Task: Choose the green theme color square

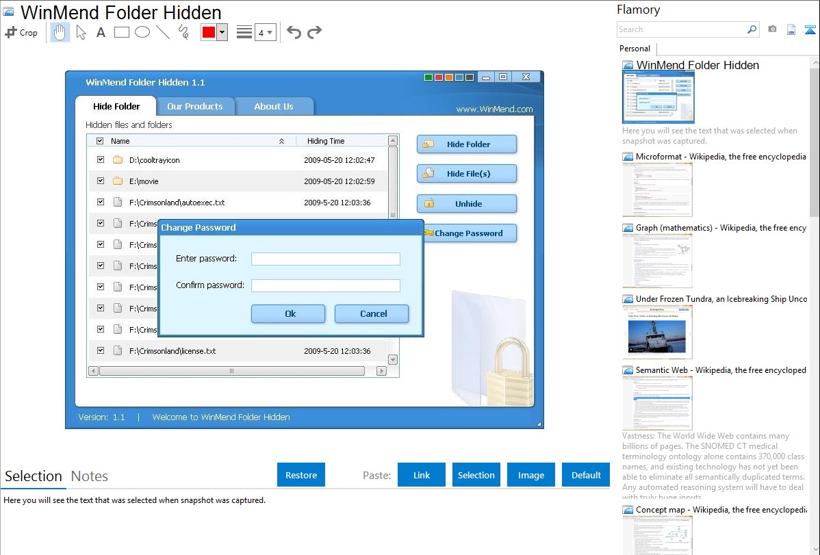Action: click(x=428, y=77)
